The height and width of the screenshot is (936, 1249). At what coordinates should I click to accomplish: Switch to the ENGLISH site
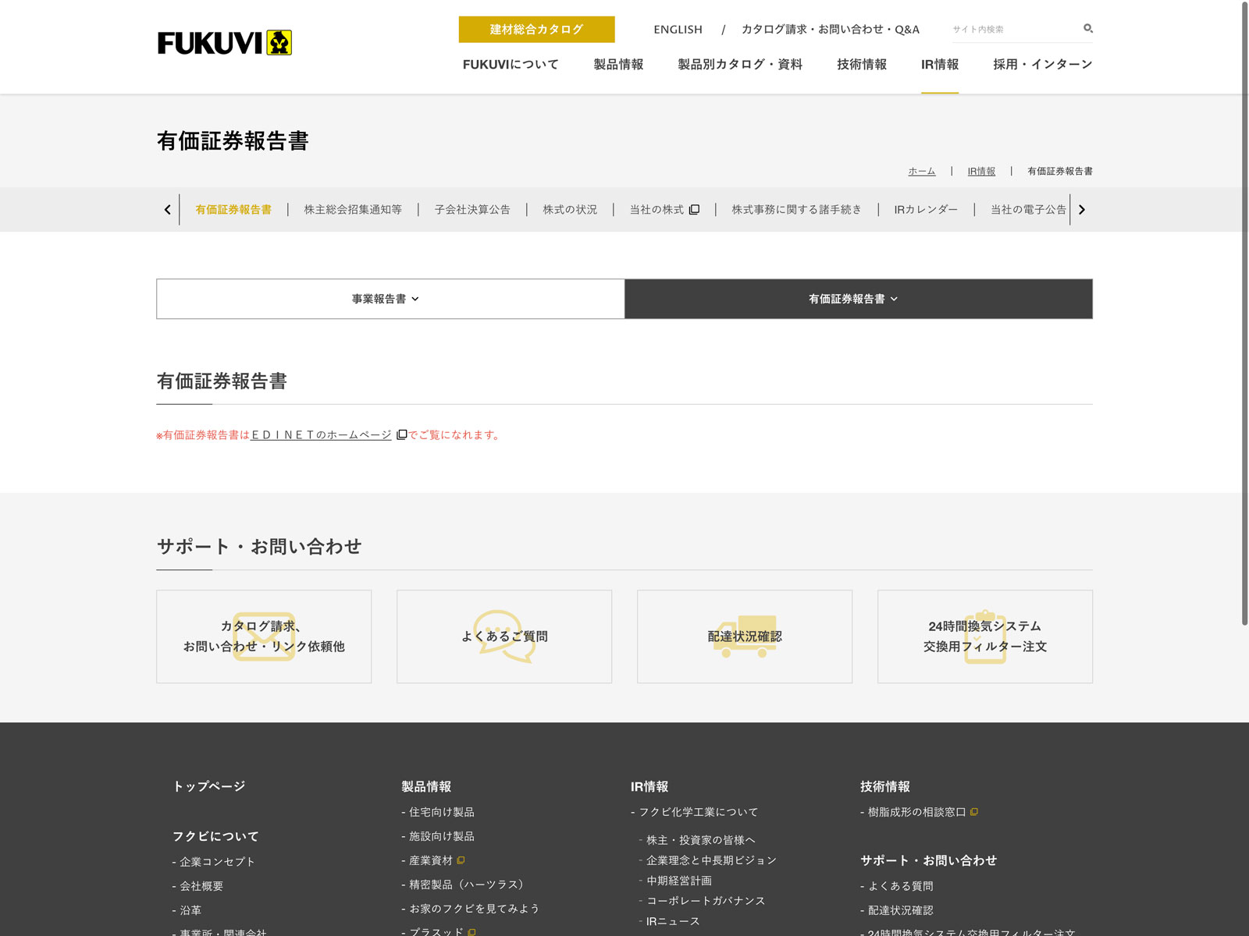(x=678, y=30)
